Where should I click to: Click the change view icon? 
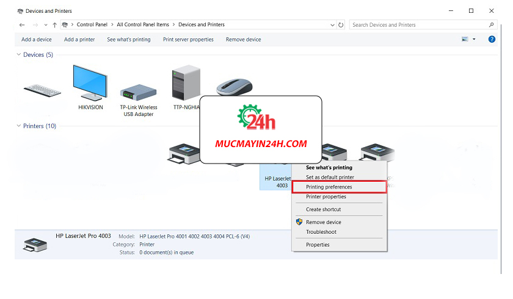click(x=465, y=39)
